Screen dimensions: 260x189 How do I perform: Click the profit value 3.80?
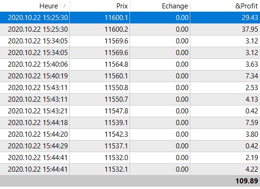click(x=252, y=134)
